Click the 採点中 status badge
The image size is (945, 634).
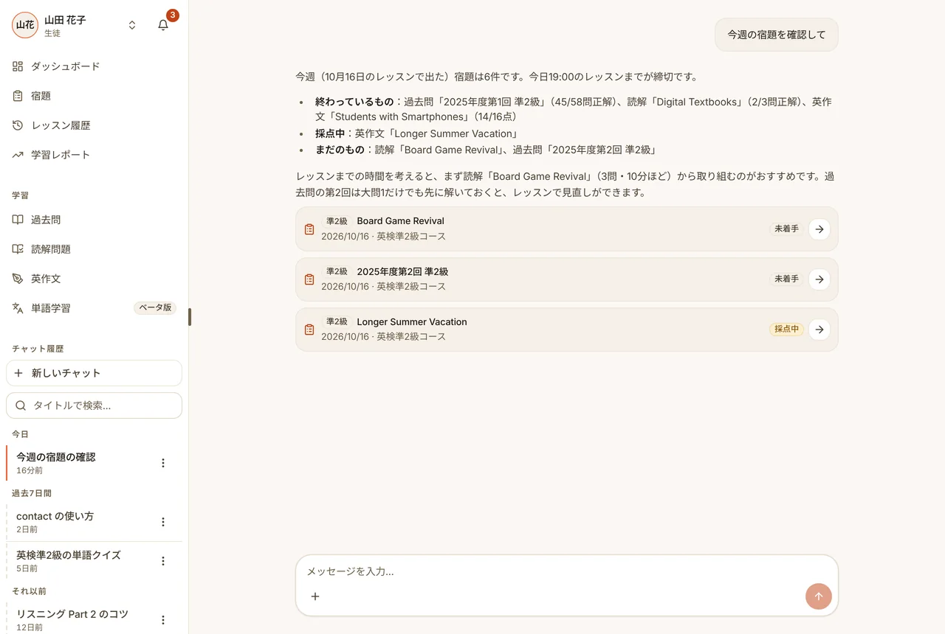(x=786, y=330)
